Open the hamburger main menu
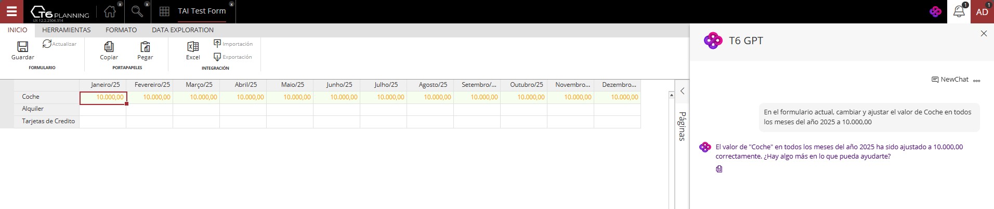This screenshot has height=209, width=994. [x=11, y=11]
